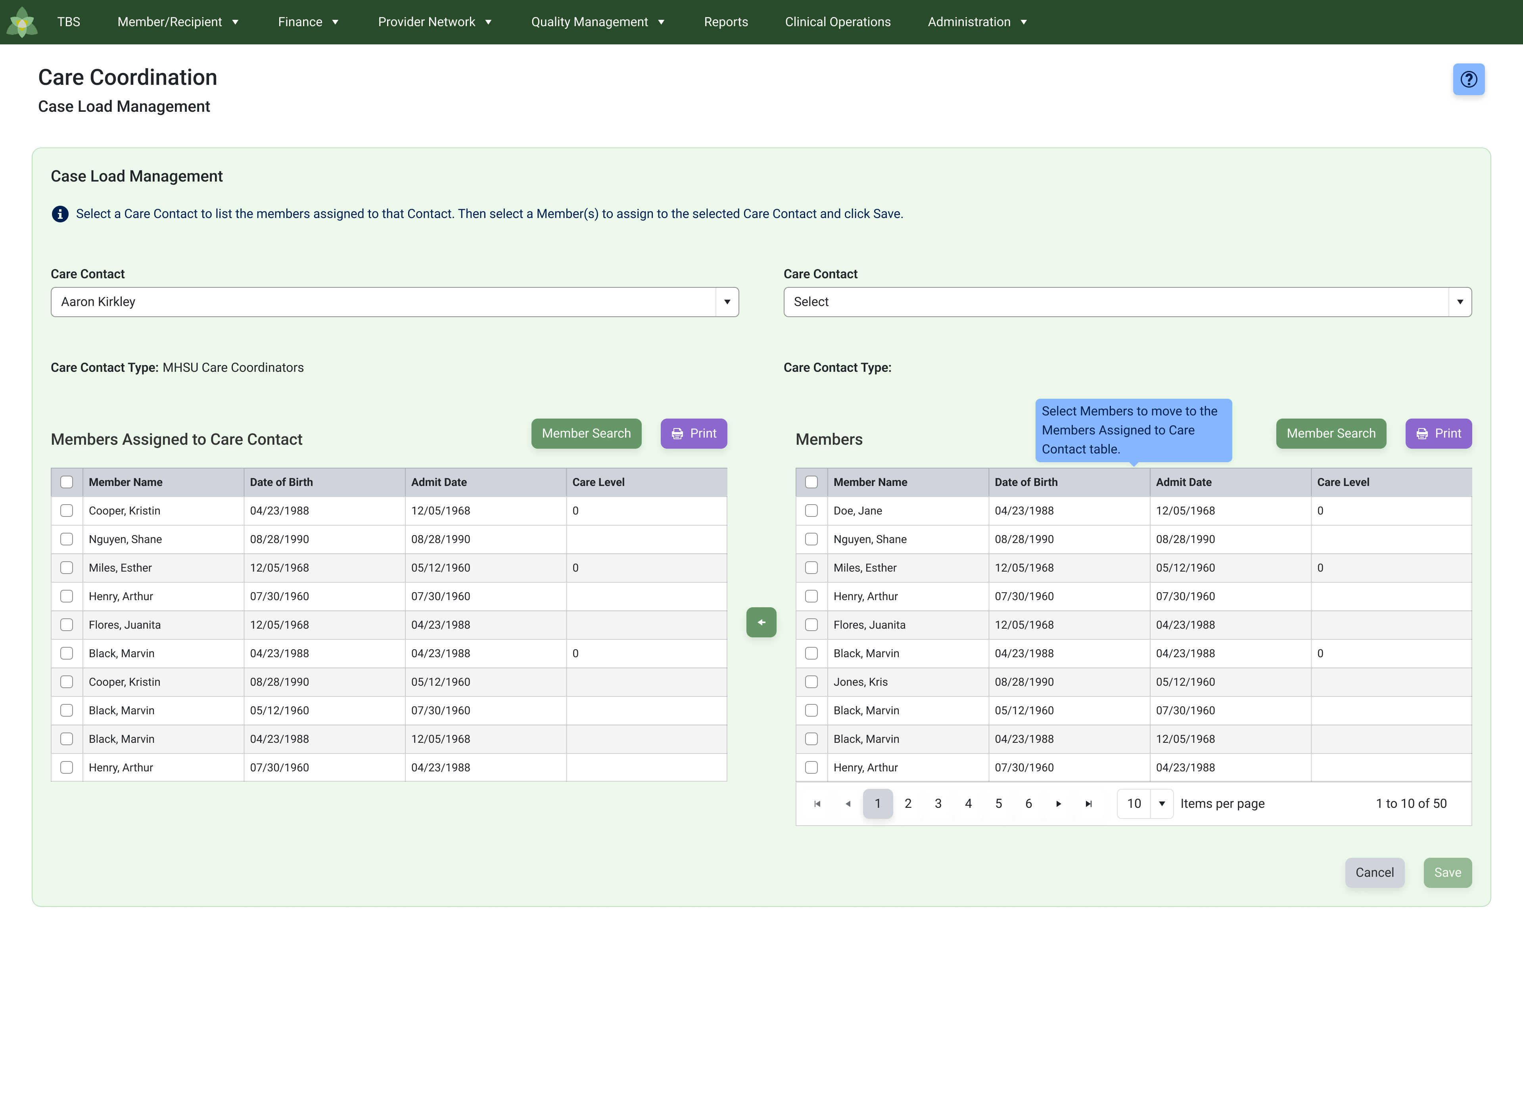Click Member Search above Members Assigned table

[x=586, y=434]
